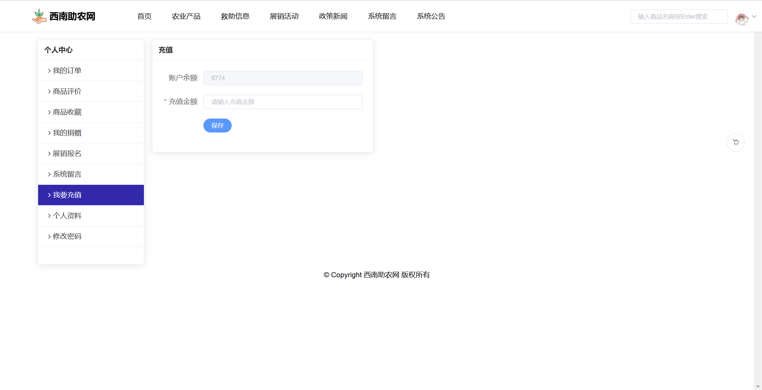Click the highlighted 我要充值 item
Screen dimensions: 762x390
coord(67,195)
